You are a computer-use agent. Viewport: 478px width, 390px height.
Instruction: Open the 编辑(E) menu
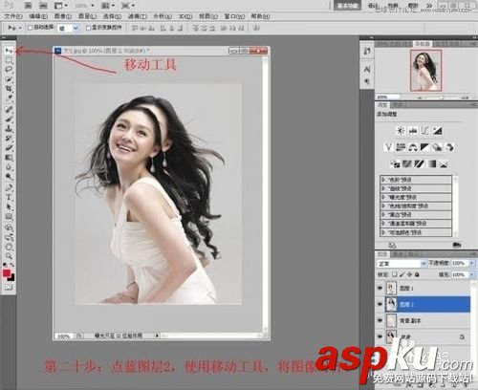click(38, 16)
